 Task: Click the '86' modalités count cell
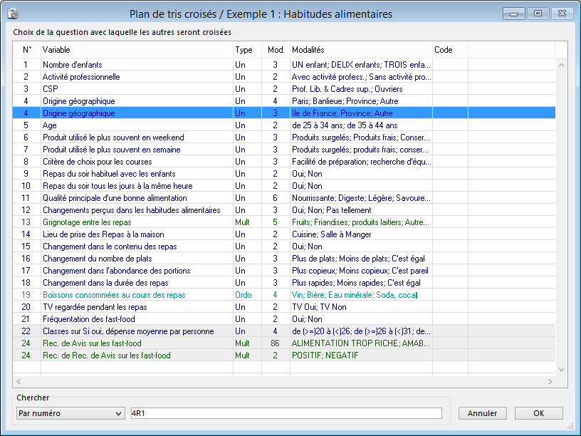point(276,343)
